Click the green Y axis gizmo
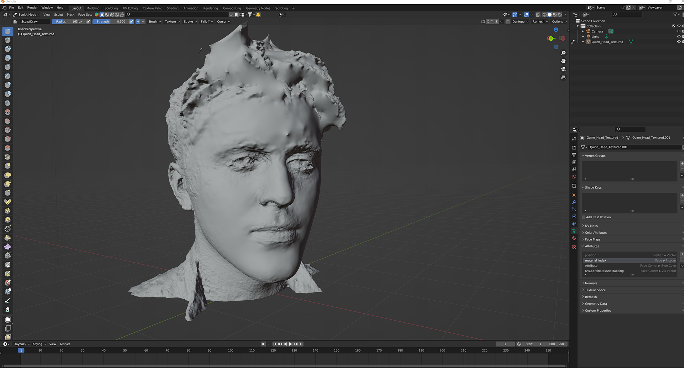 tap(551, 38)
